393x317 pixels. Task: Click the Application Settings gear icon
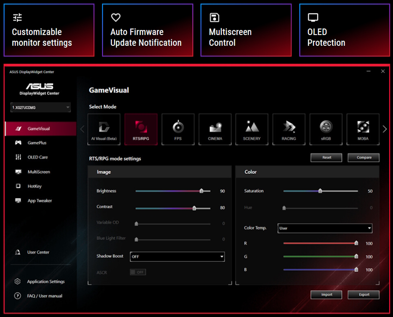point(17,282)
